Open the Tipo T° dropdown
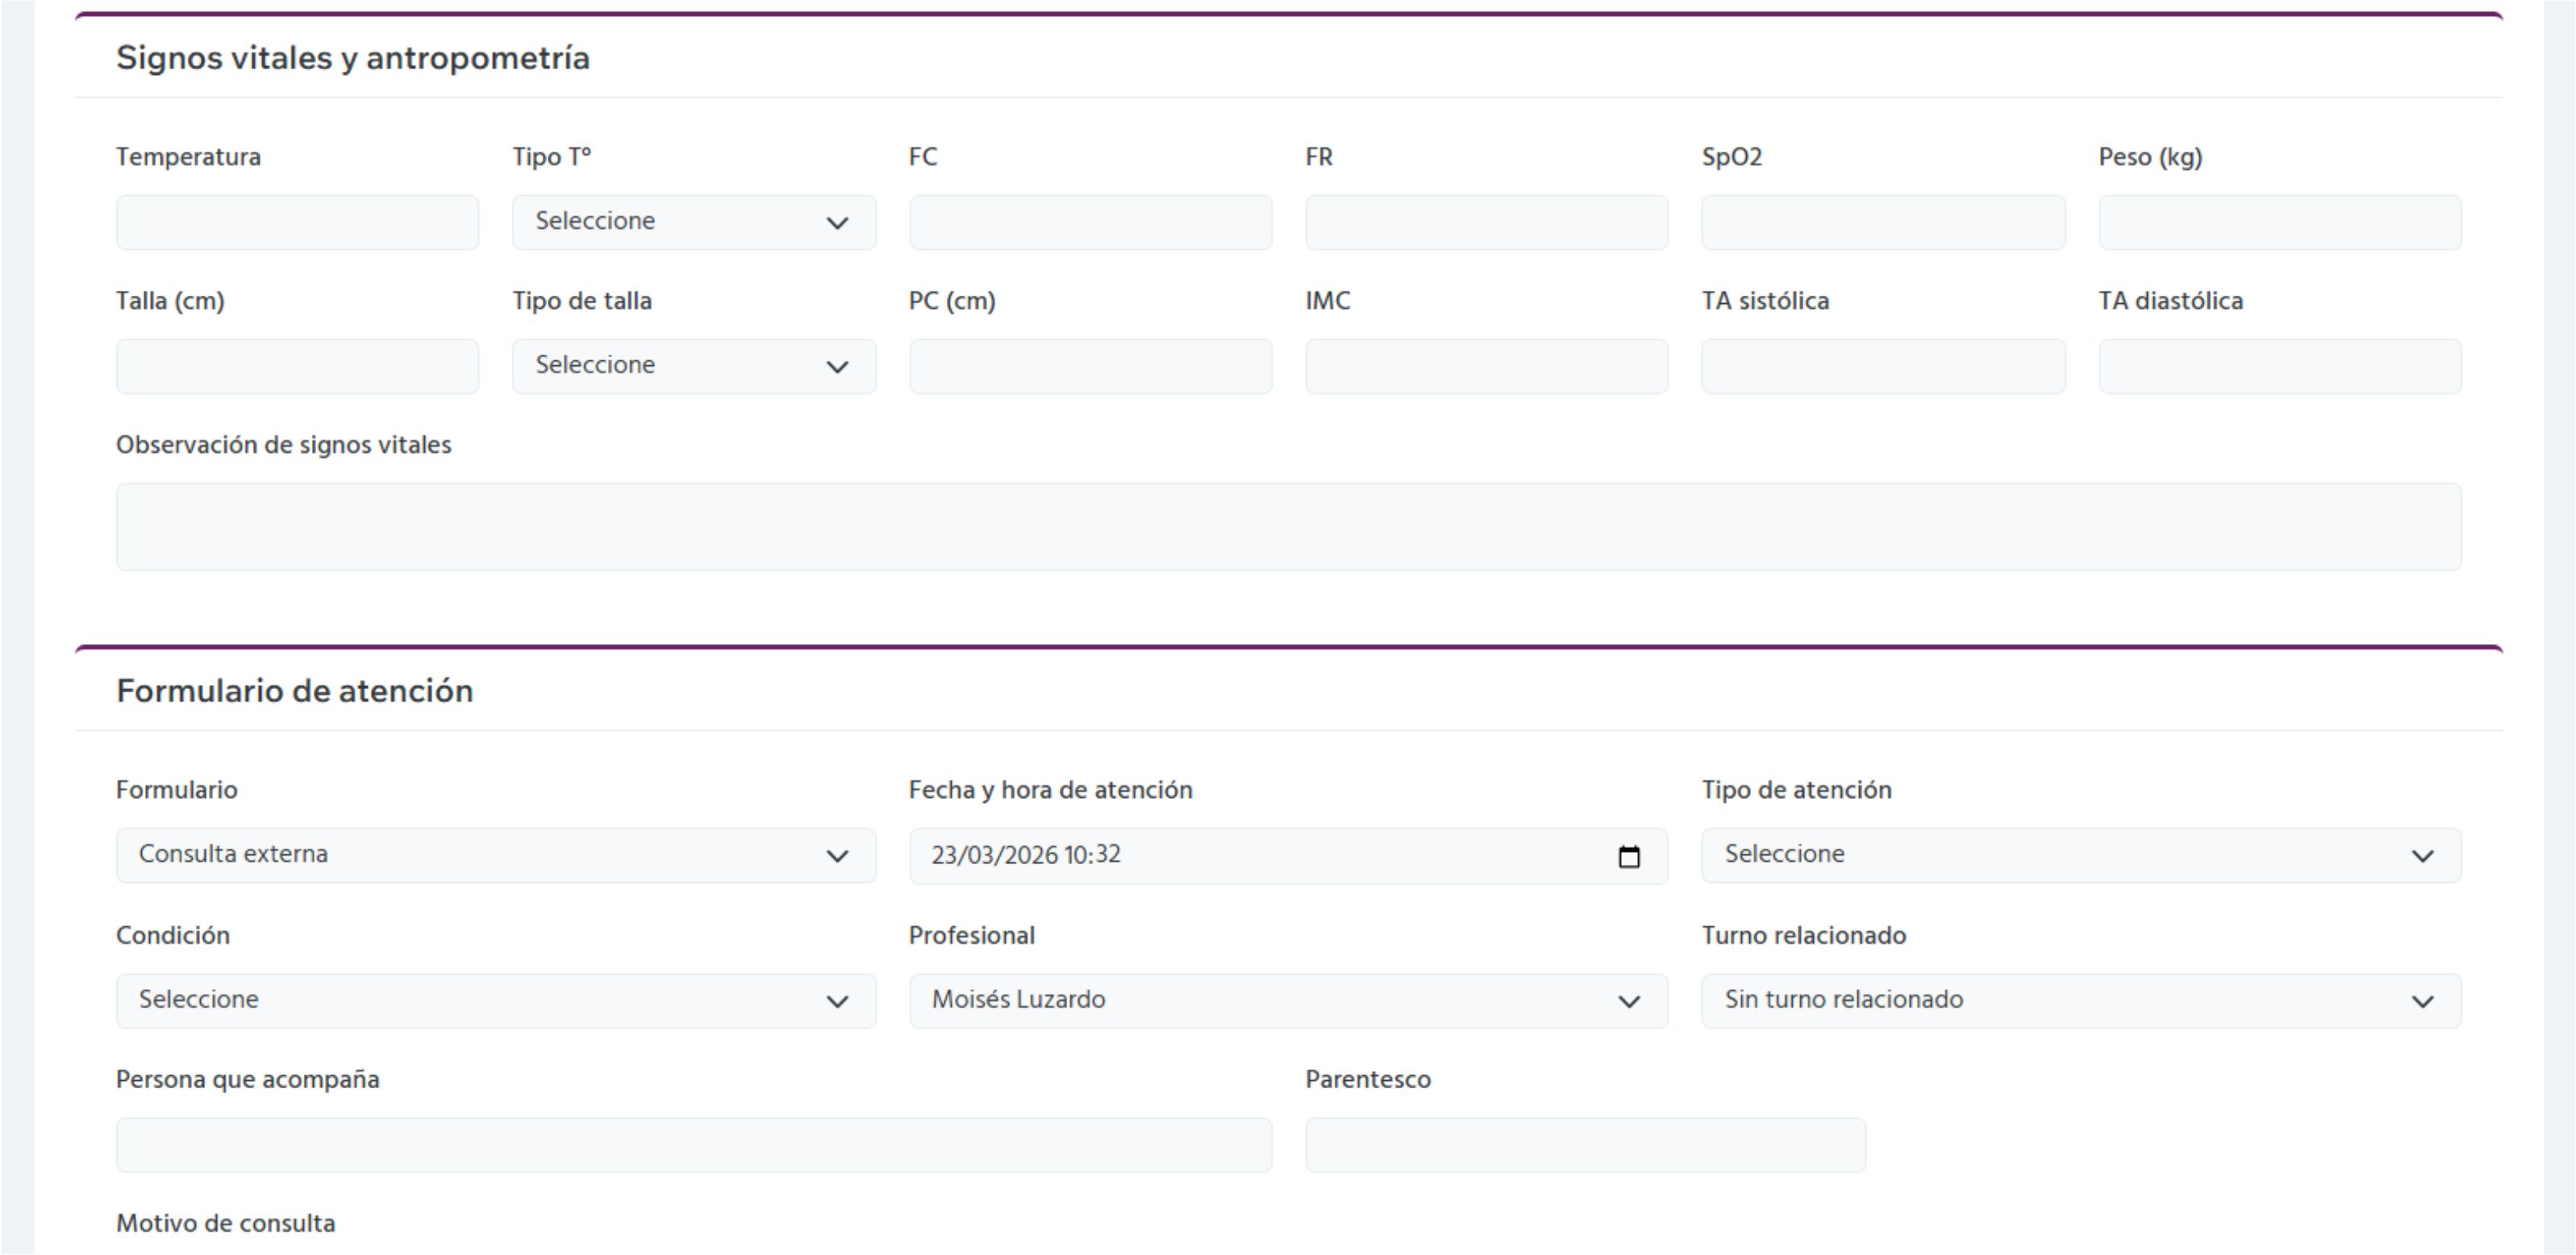Viewport: 2576px width, 1255px height. (x=692, y=221)
